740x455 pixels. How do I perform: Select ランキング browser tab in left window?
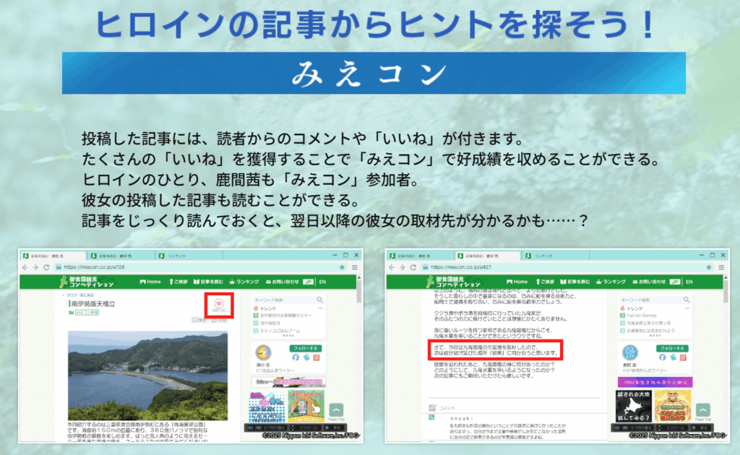(x=190, y=256)
